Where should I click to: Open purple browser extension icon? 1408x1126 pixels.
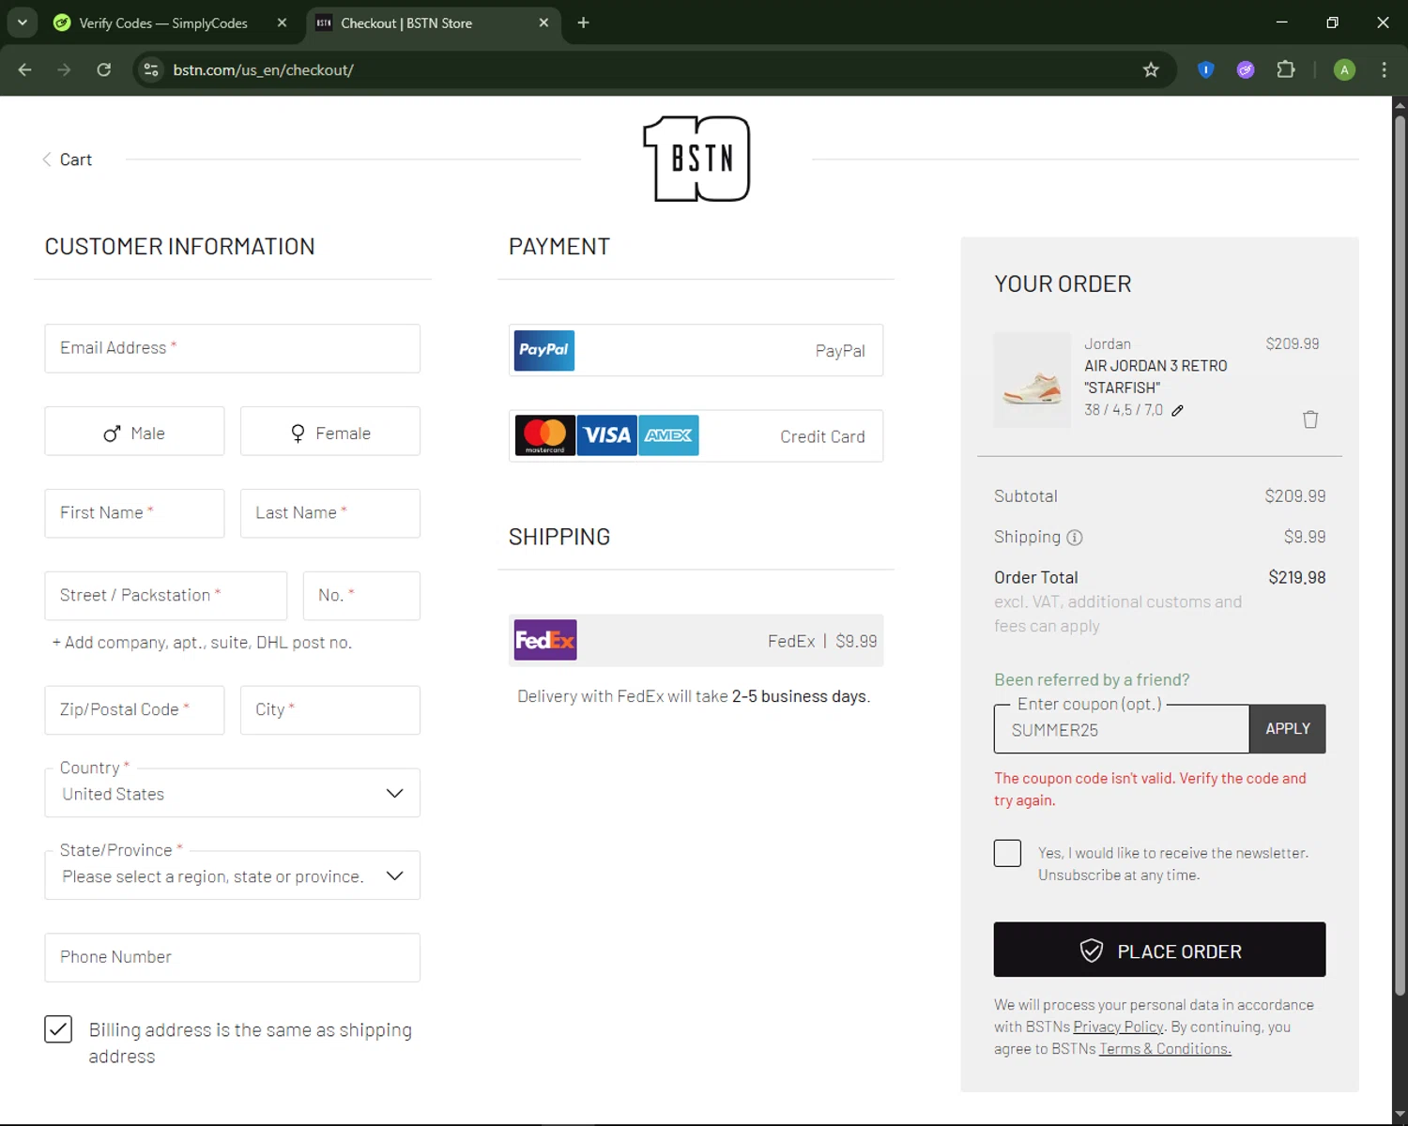tap(1246, 69)
